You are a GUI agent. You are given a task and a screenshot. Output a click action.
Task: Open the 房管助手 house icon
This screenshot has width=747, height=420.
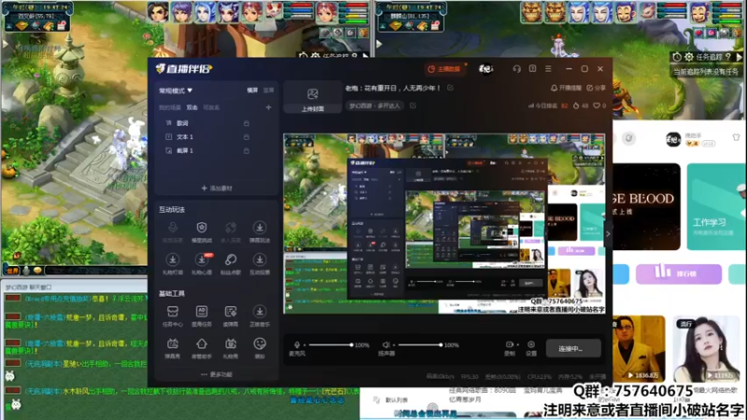click(x=202, y=343)
